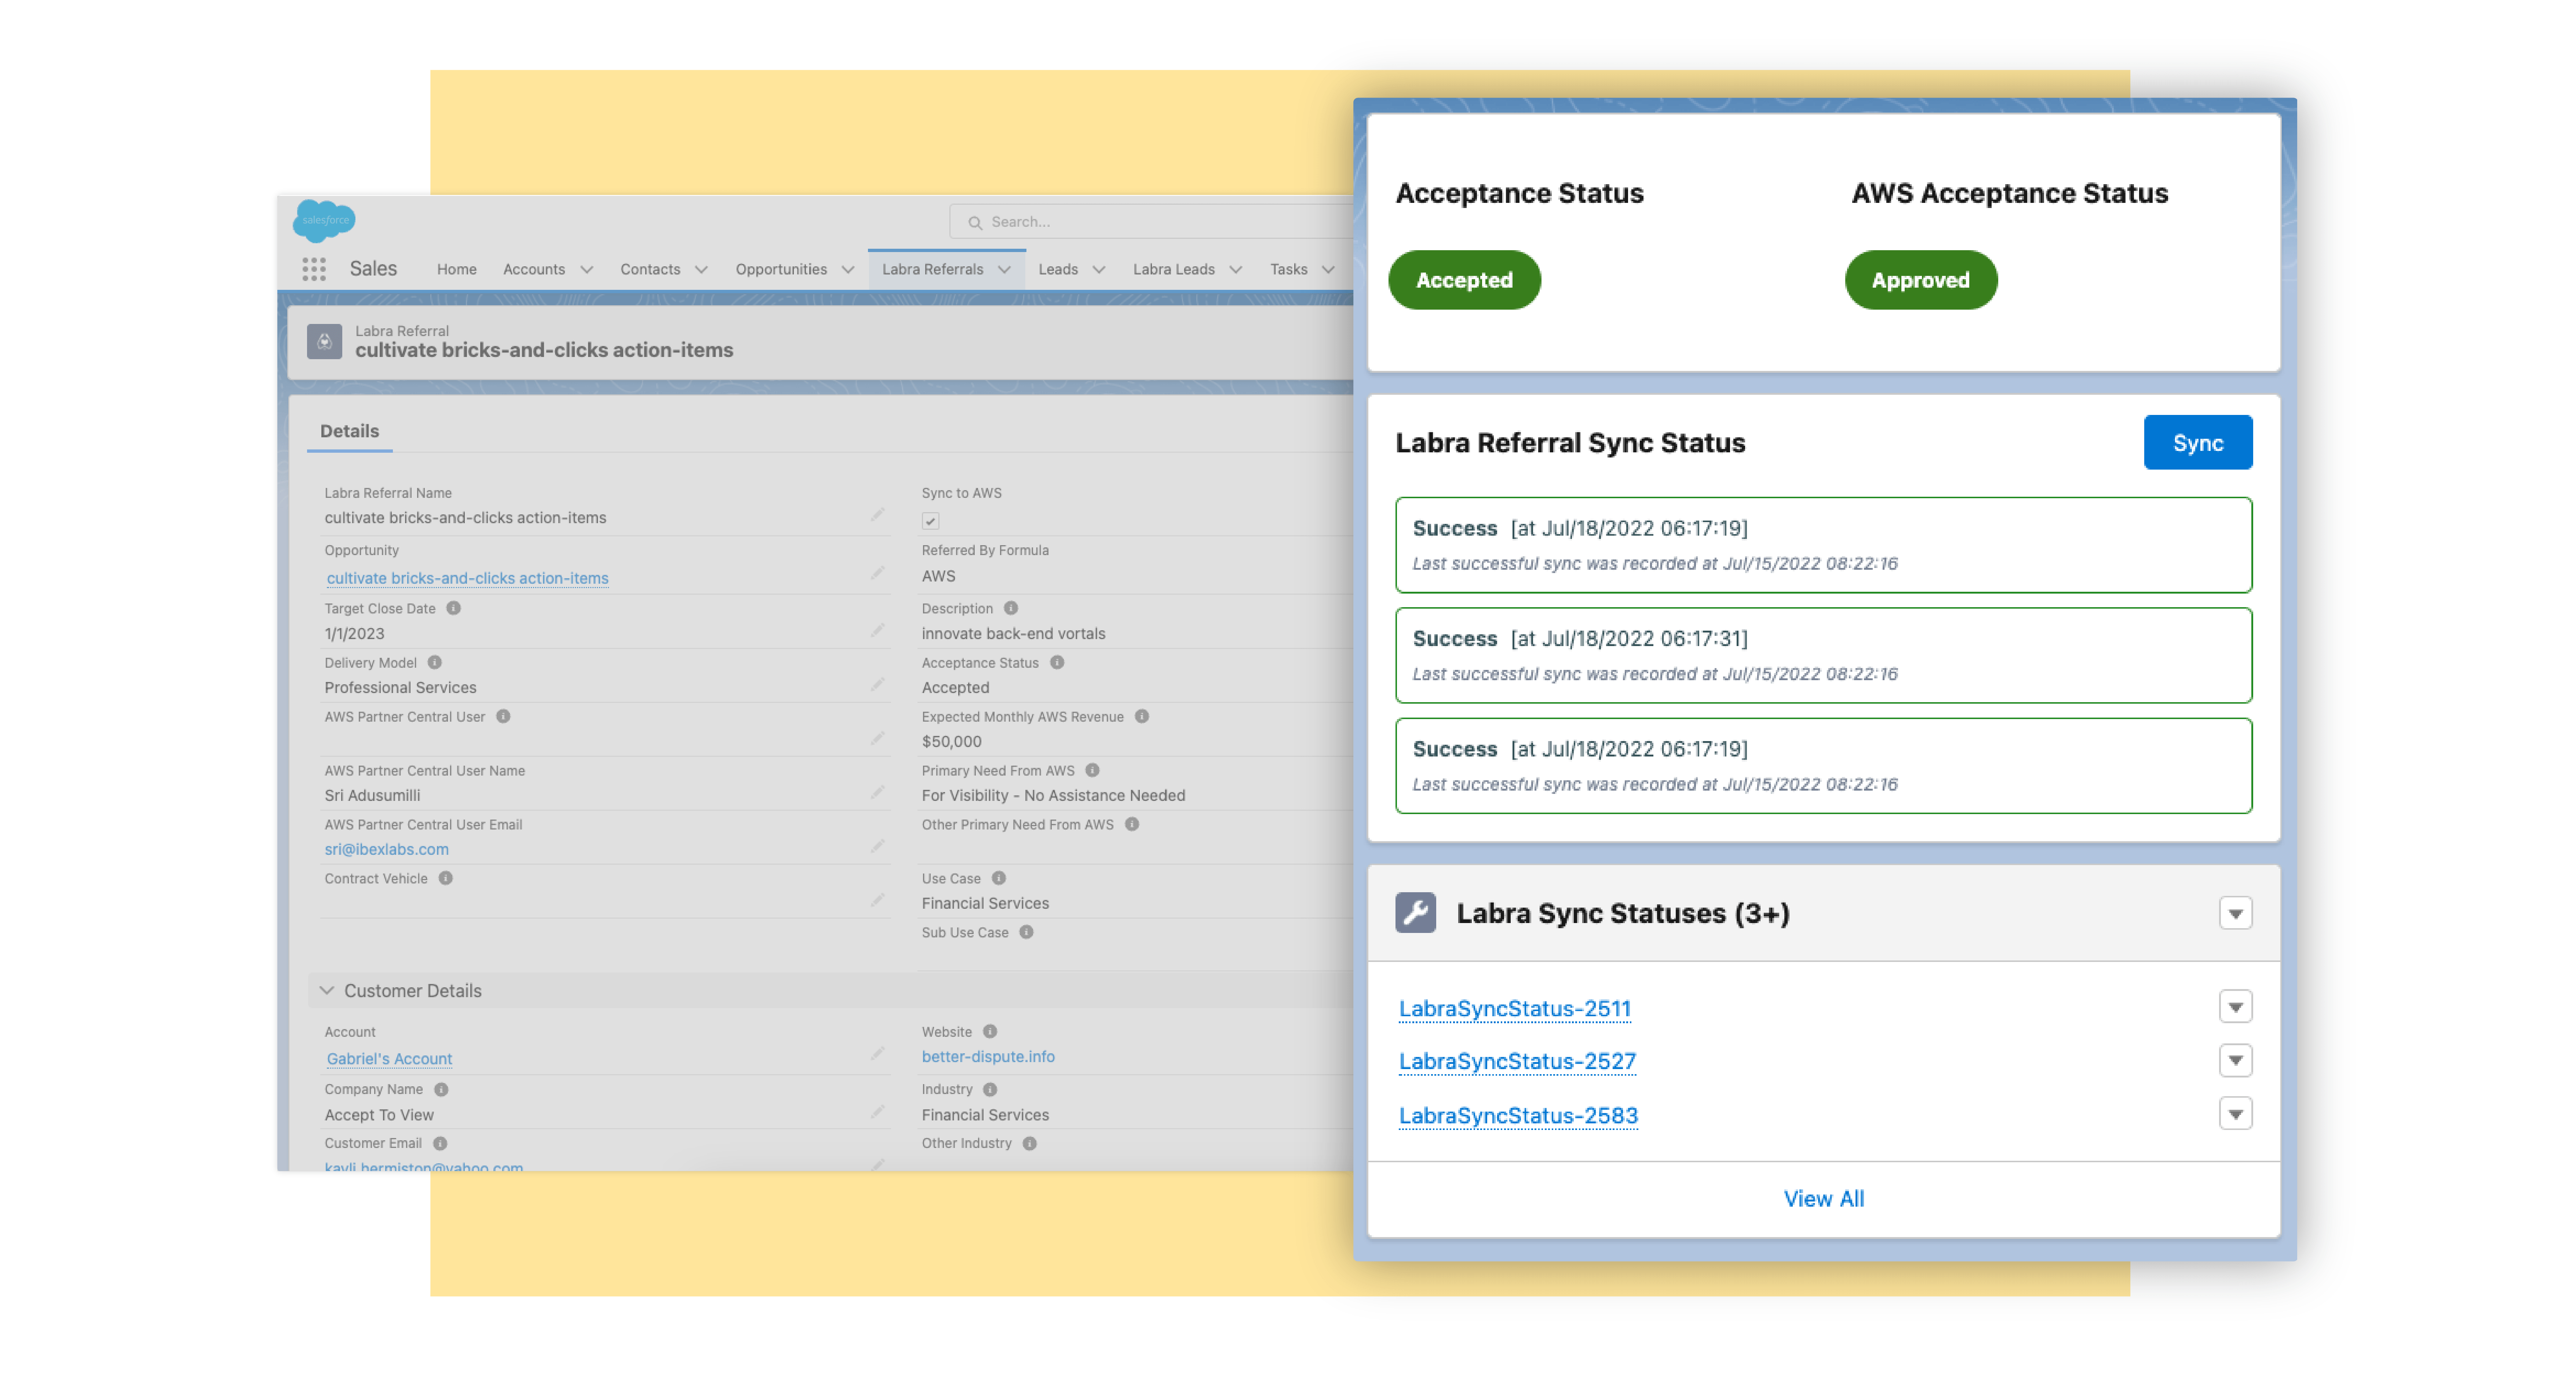Click info icon beside Expected Monthly AWS Revenue
This screenshot has width=2576, height=1393.
1142,716
